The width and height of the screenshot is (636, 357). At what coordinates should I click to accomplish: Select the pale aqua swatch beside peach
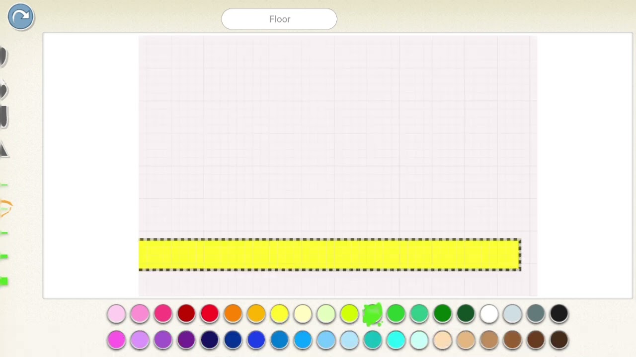(x=419, y=340)
